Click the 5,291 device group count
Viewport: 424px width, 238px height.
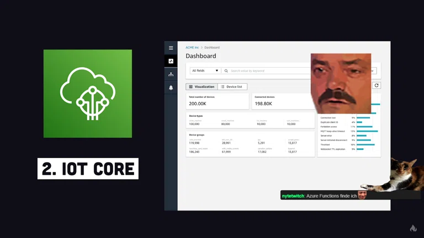coord(261,143)
